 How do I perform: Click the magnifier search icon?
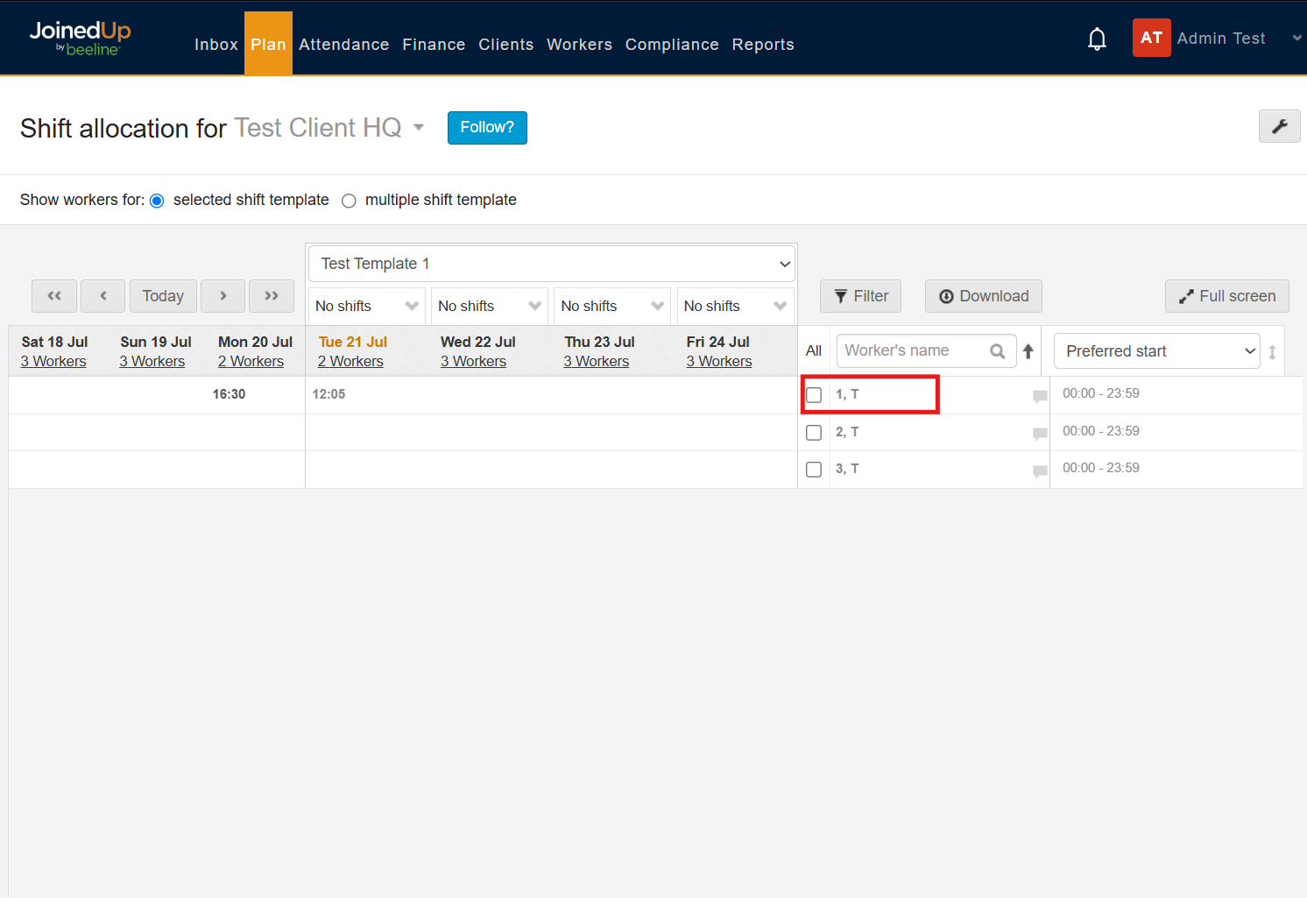coord(997,351)
